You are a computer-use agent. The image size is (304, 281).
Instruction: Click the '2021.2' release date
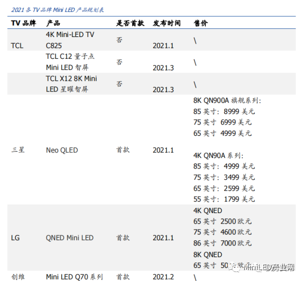coord(163,277)
